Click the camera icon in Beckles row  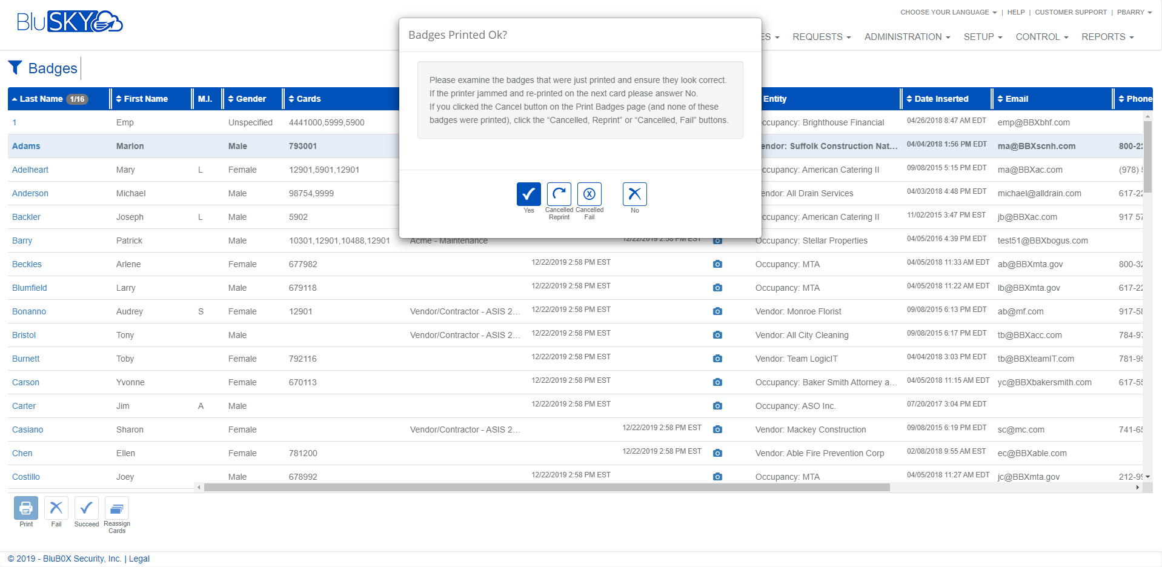click(x=717, y=264)
